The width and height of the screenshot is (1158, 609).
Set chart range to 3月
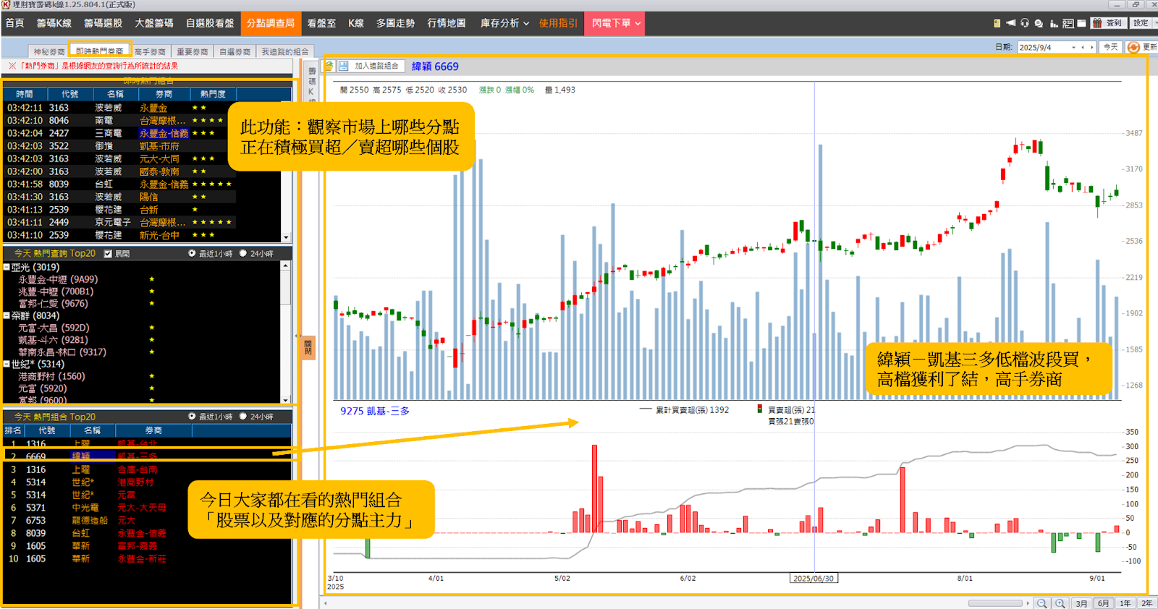1081,603
